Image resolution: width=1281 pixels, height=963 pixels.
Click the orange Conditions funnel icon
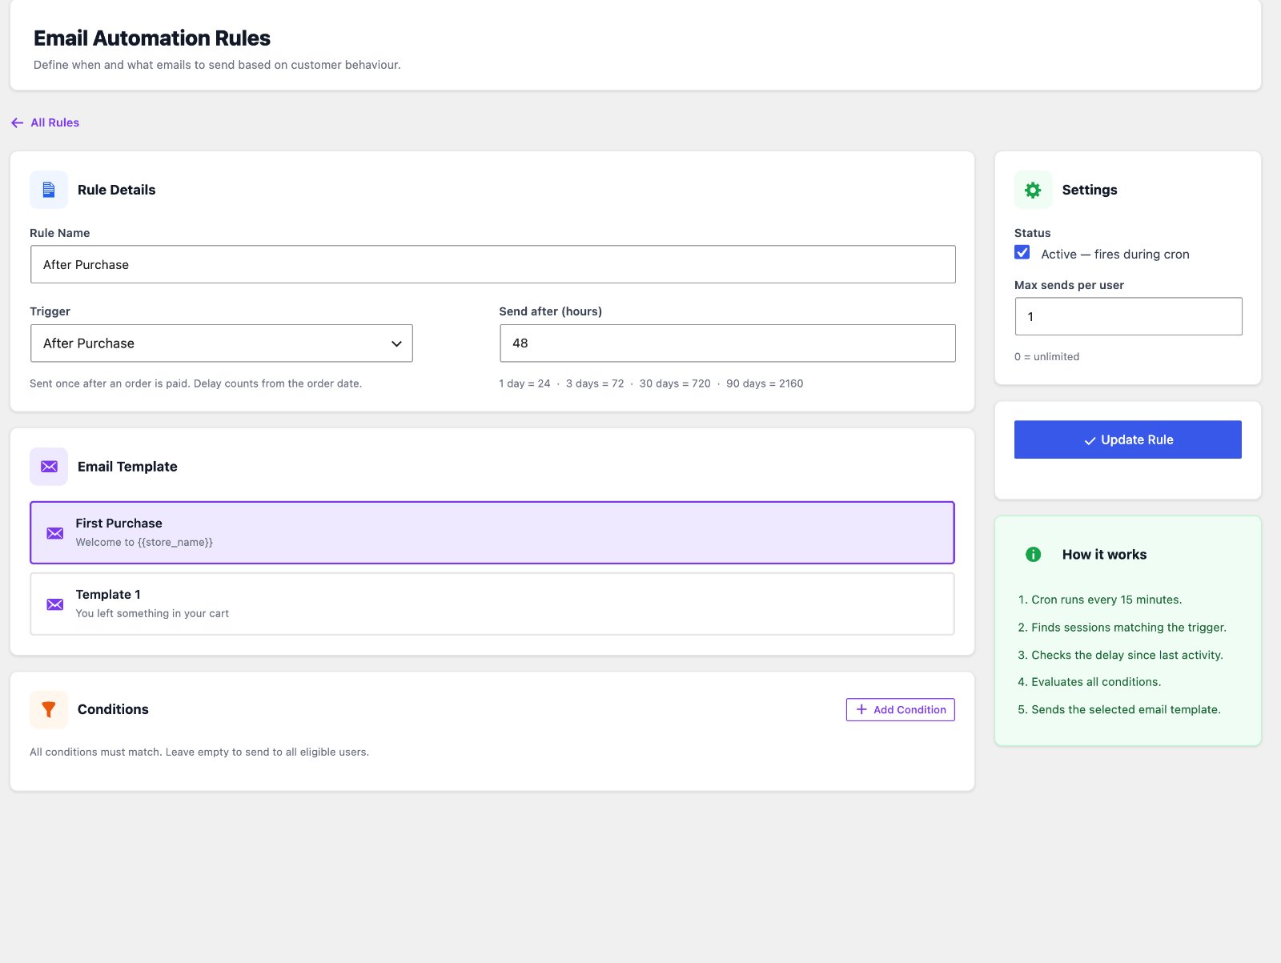click(x=49, y=709)
